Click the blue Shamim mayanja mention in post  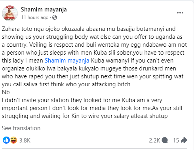point(67,61)
